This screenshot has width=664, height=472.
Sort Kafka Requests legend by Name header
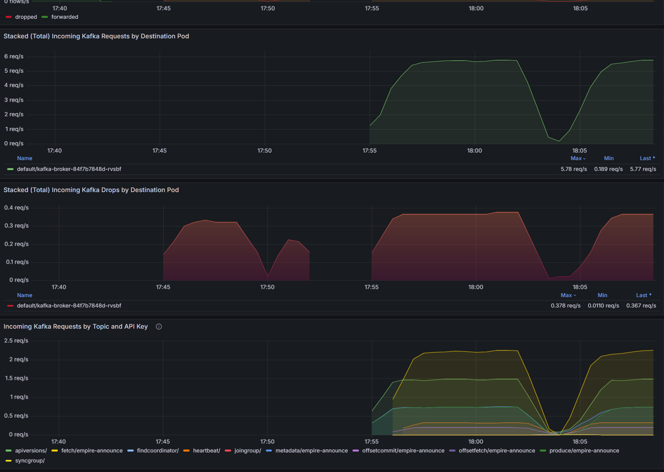24,158
